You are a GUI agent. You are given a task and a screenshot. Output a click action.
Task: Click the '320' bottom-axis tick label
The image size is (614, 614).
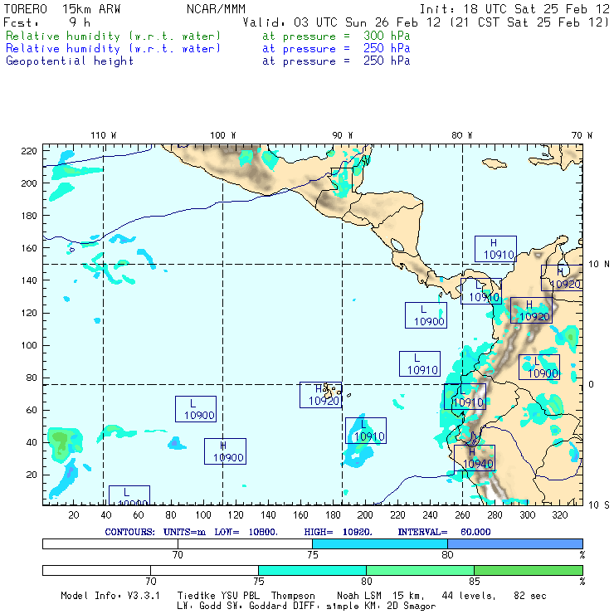(559, 515)
